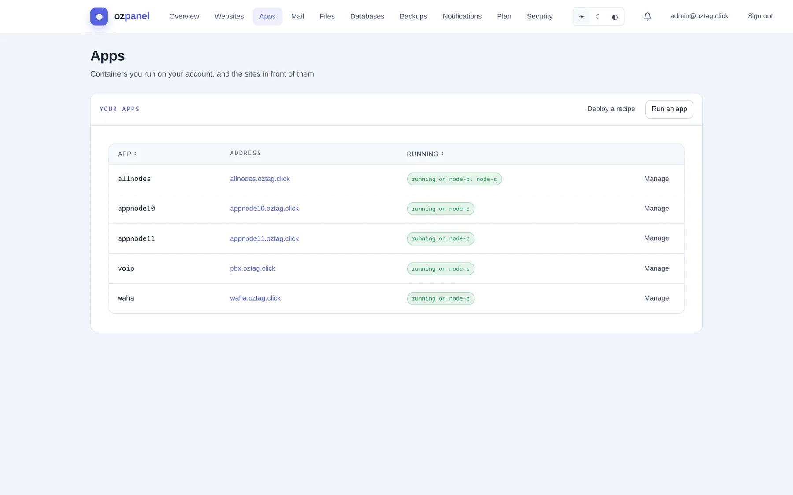Select the appnode10 app name cell
The image size is (793, 495).
coord(136,209)
